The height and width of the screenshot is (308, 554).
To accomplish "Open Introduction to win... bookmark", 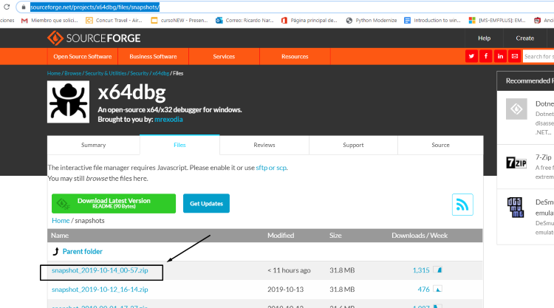I will (x=432, y=21).
